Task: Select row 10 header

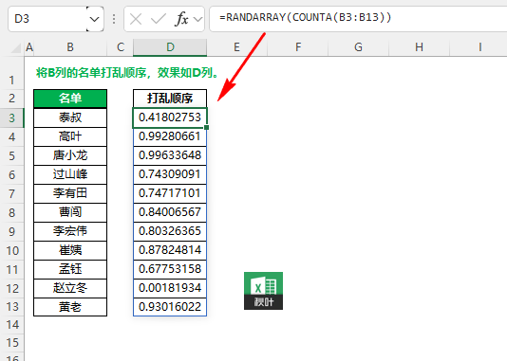Action: [12, 251]
